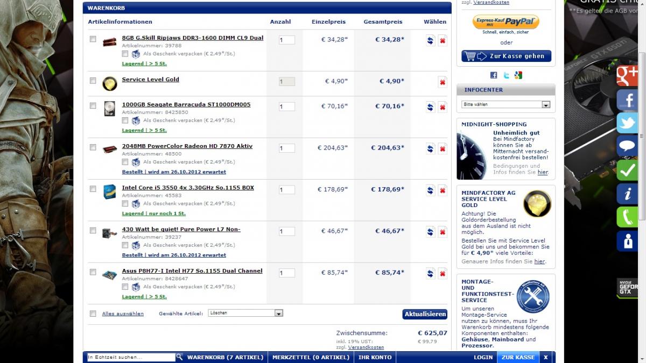Open IHR KONTO in bottom bar

coord(375,357)
